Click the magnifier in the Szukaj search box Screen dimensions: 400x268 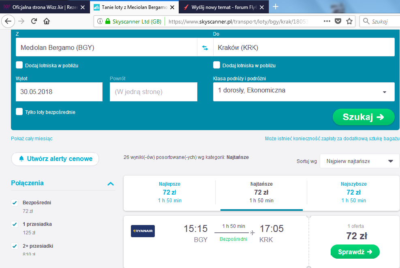[366, 21]
